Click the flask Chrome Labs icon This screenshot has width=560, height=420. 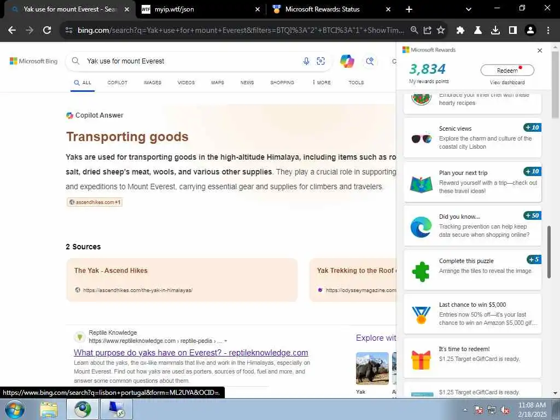coord(478,31)
